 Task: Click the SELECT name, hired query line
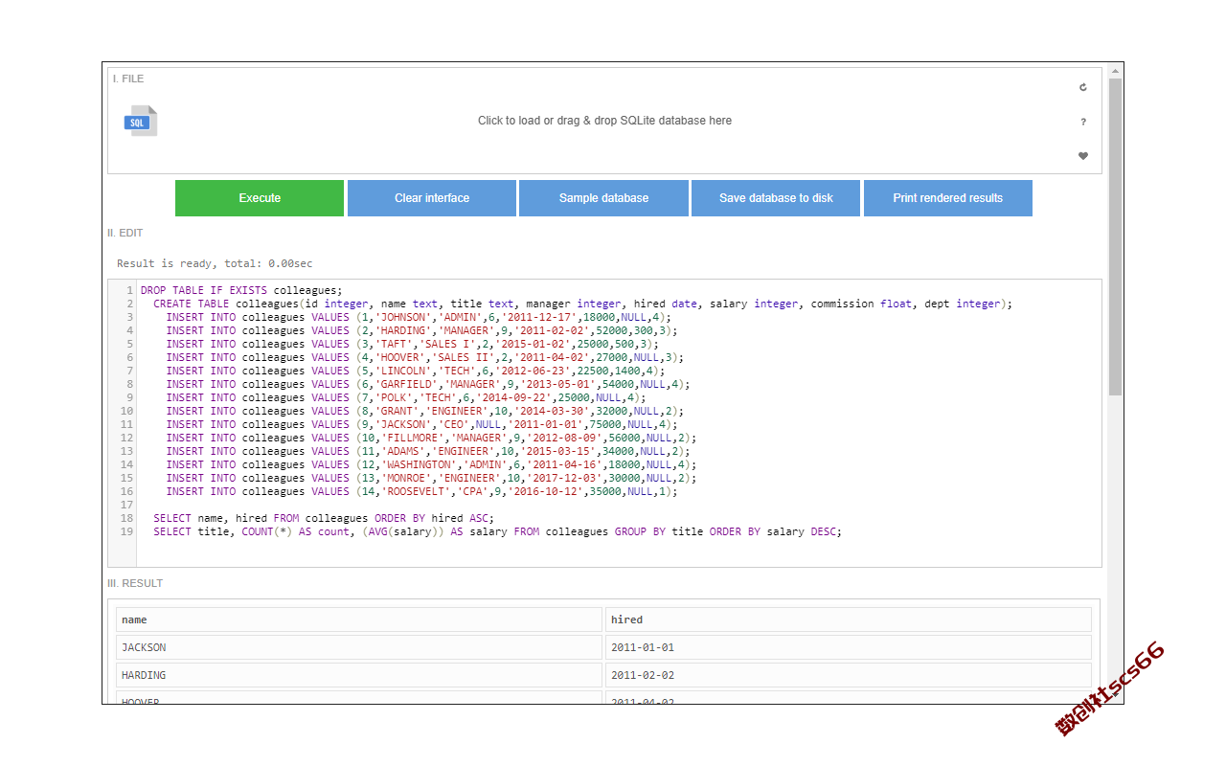click(324, 518)
